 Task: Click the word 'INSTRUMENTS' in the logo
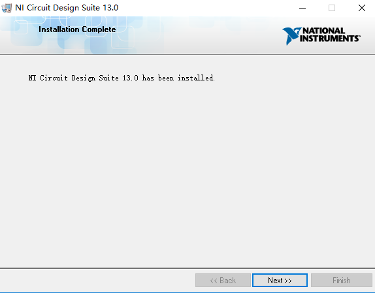tap(330, 39)
